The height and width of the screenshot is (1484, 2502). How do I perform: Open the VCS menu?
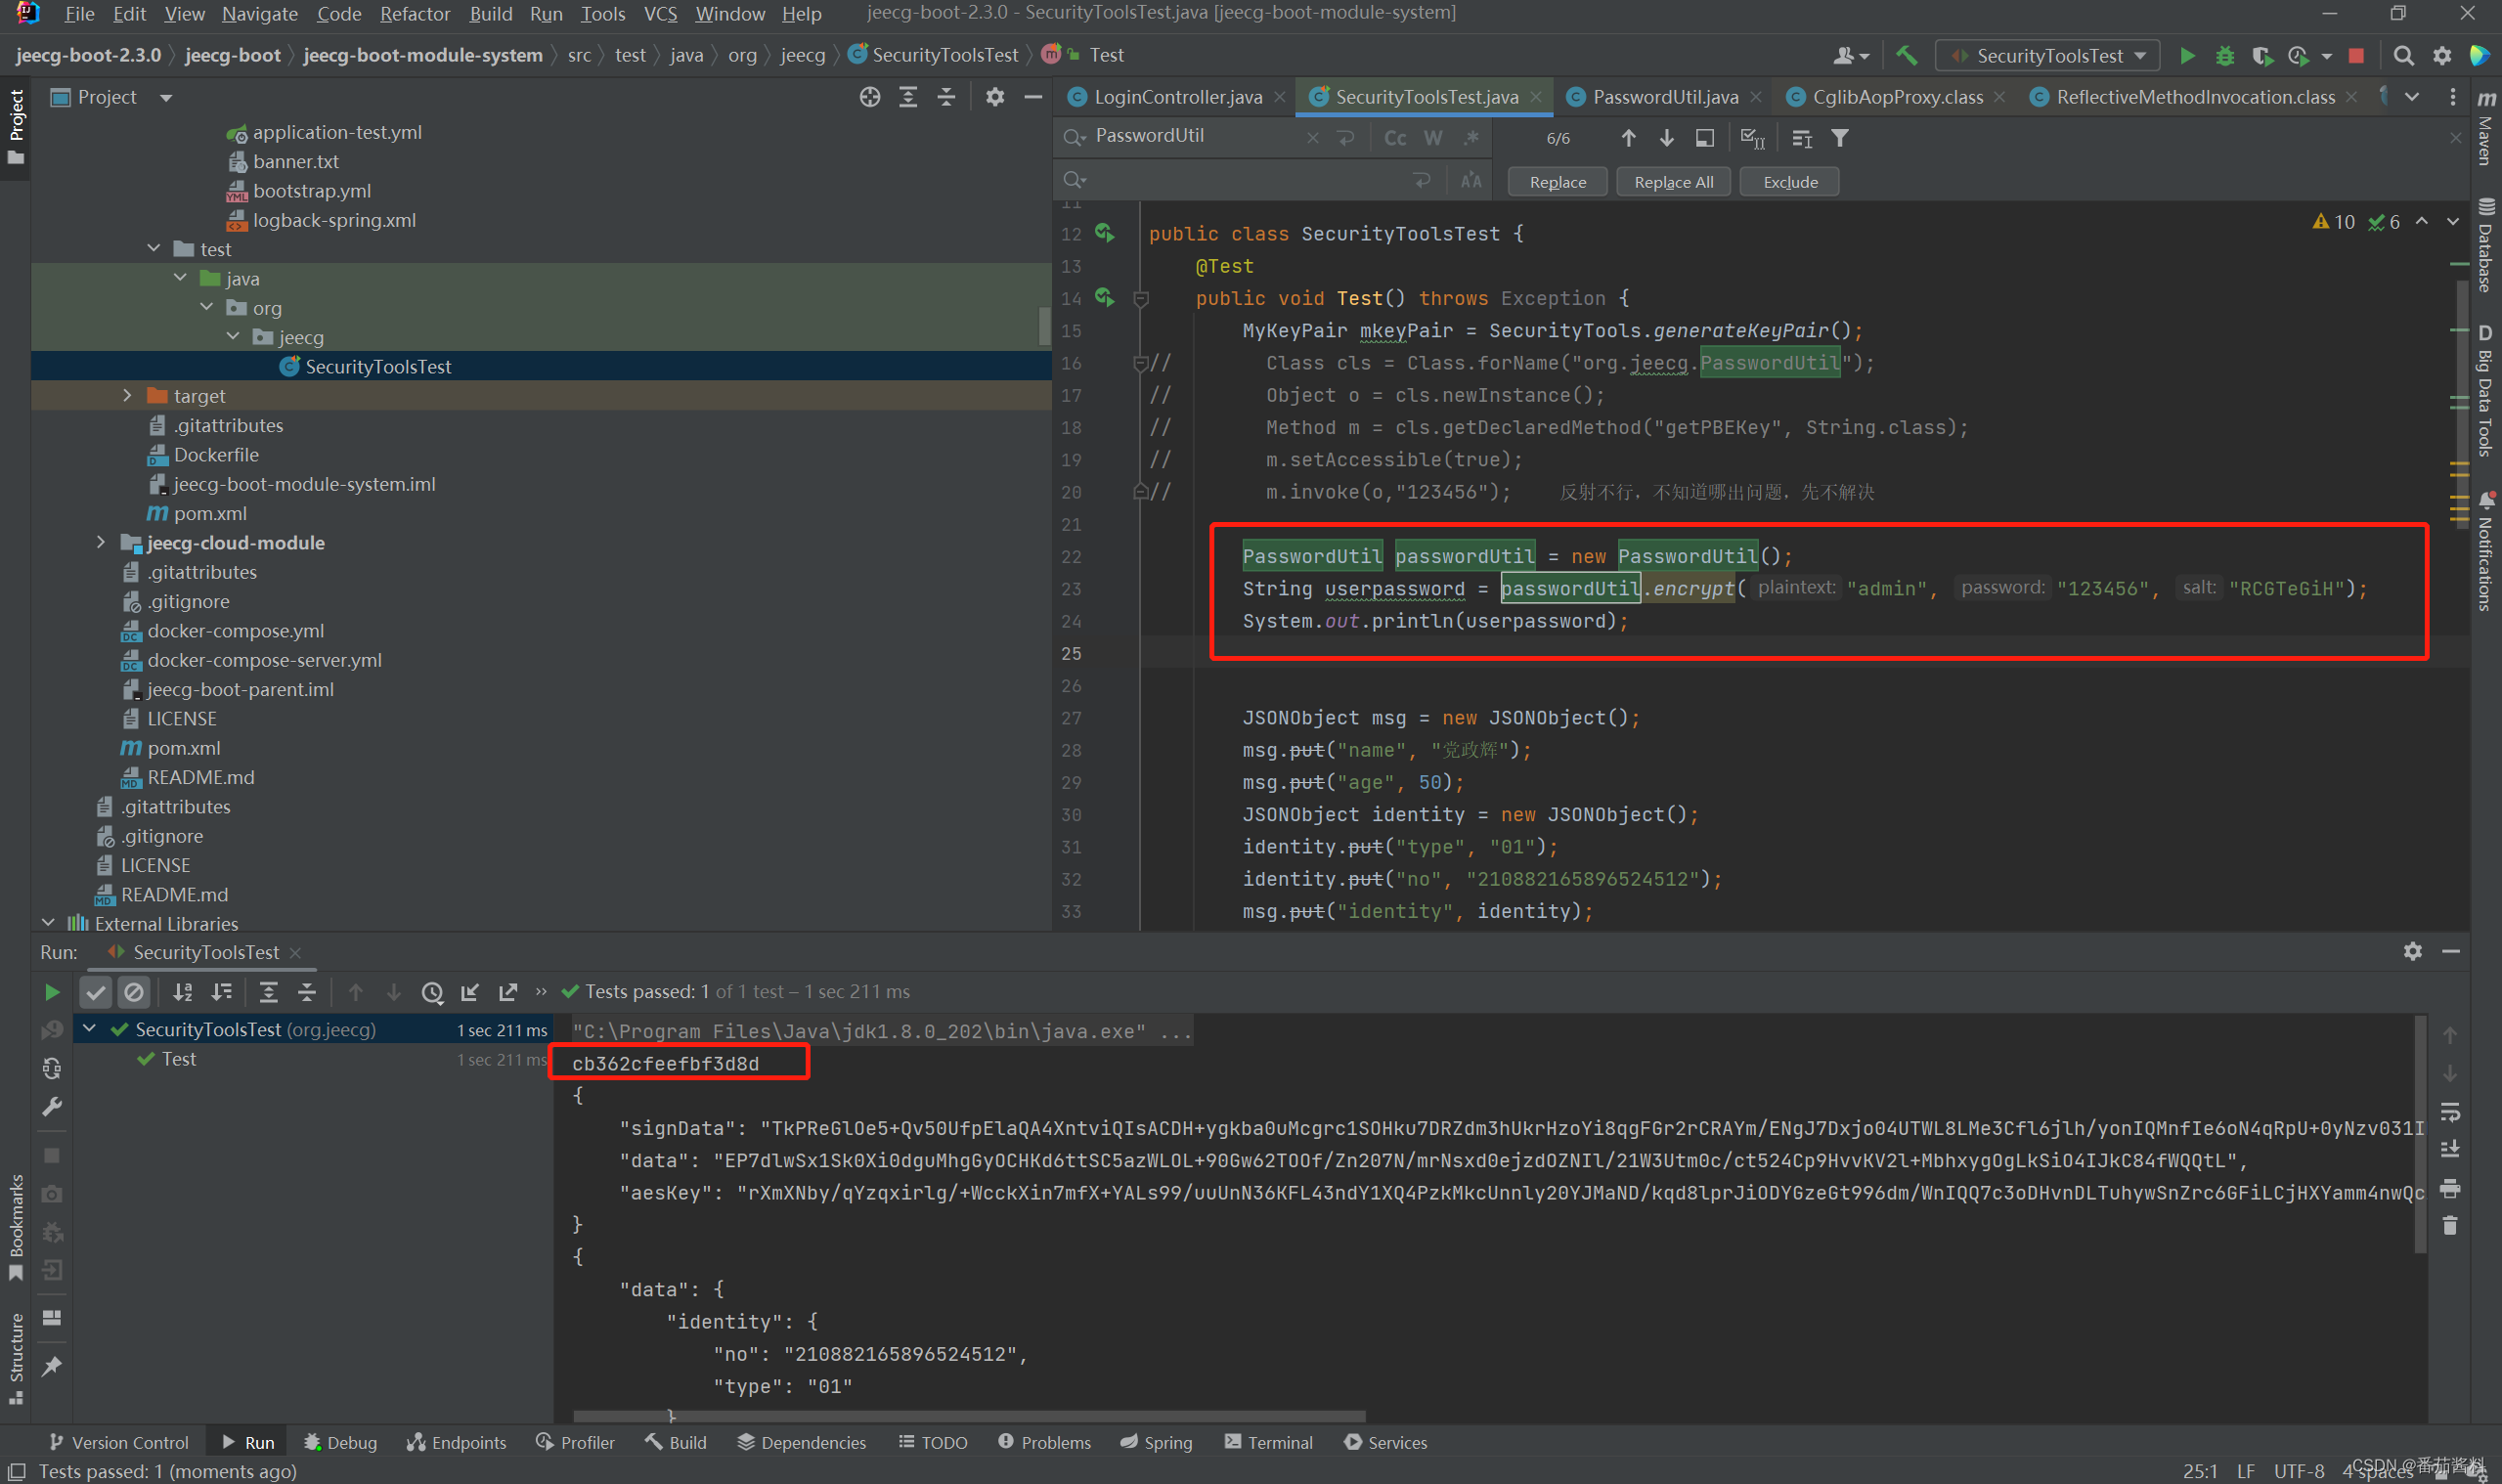[660, 14]
